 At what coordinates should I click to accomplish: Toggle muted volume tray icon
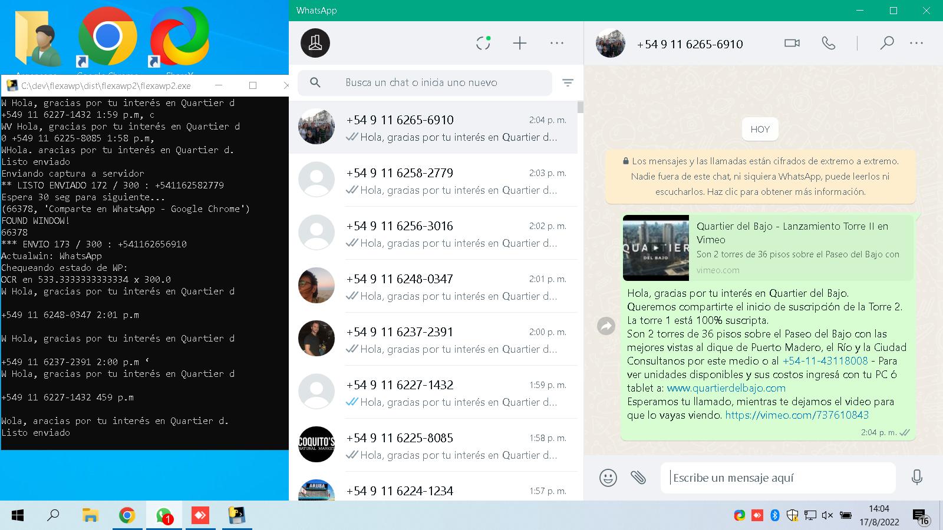tap(827, 516)
